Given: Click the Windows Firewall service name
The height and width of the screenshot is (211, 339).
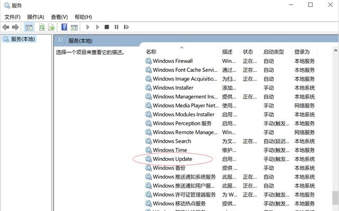Looking at the screenshot, I should click(x=173, y=61).
